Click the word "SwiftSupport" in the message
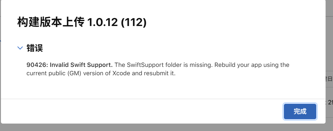The image size is (333, 131). click(x=143, y=65)
